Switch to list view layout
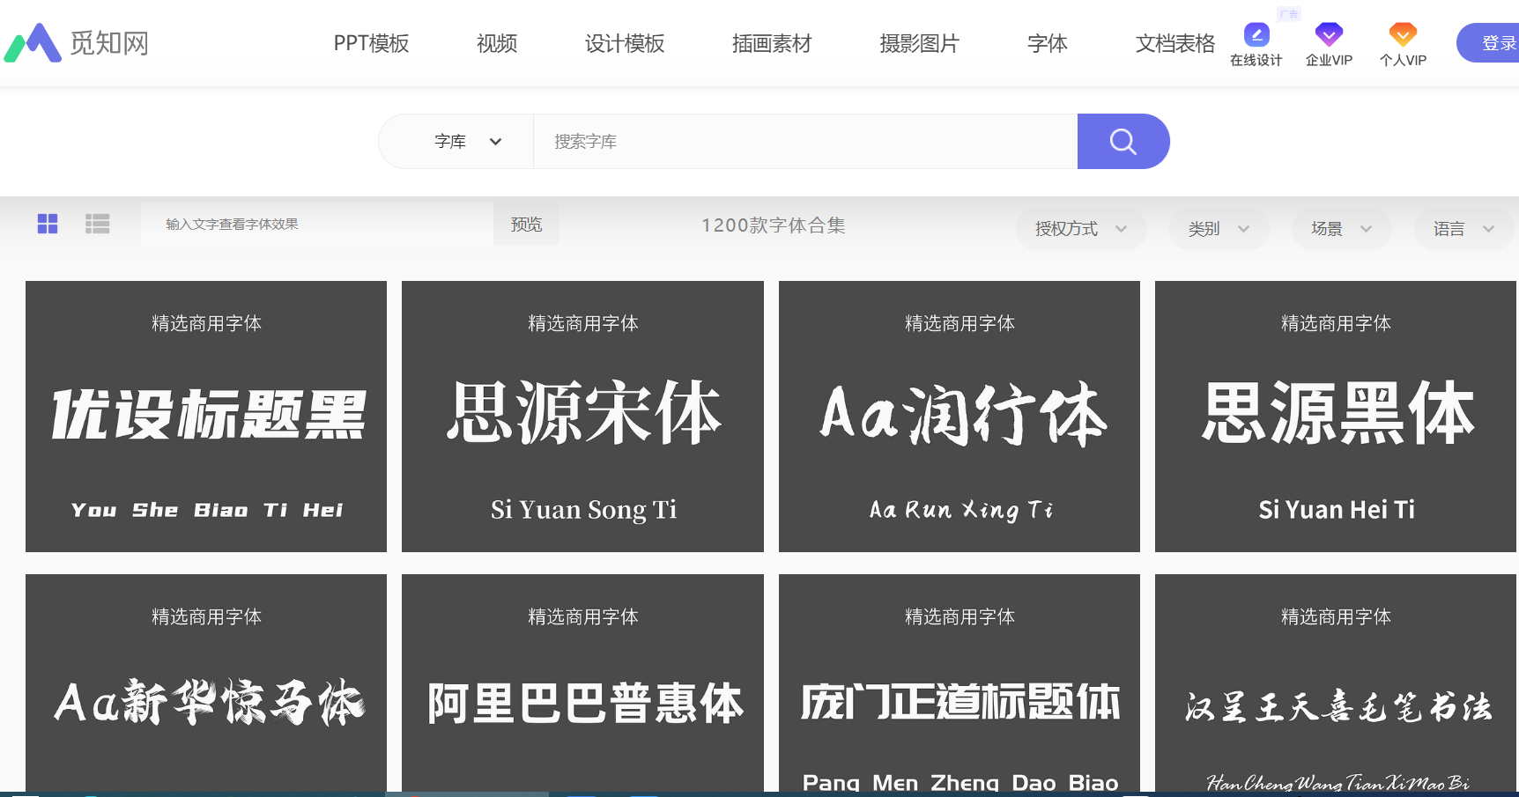The width and height of the screenshot is (1519, 797). 97,224
